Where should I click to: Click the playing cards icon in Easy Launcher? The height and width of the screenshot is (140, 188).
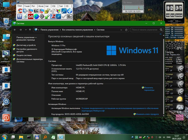[53, 11]
